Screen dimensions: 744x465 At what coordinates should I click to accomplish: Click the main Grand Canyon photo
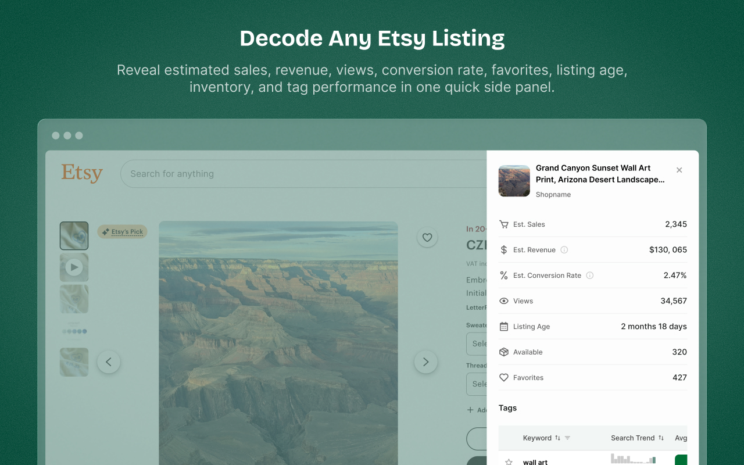coord(278,343)
